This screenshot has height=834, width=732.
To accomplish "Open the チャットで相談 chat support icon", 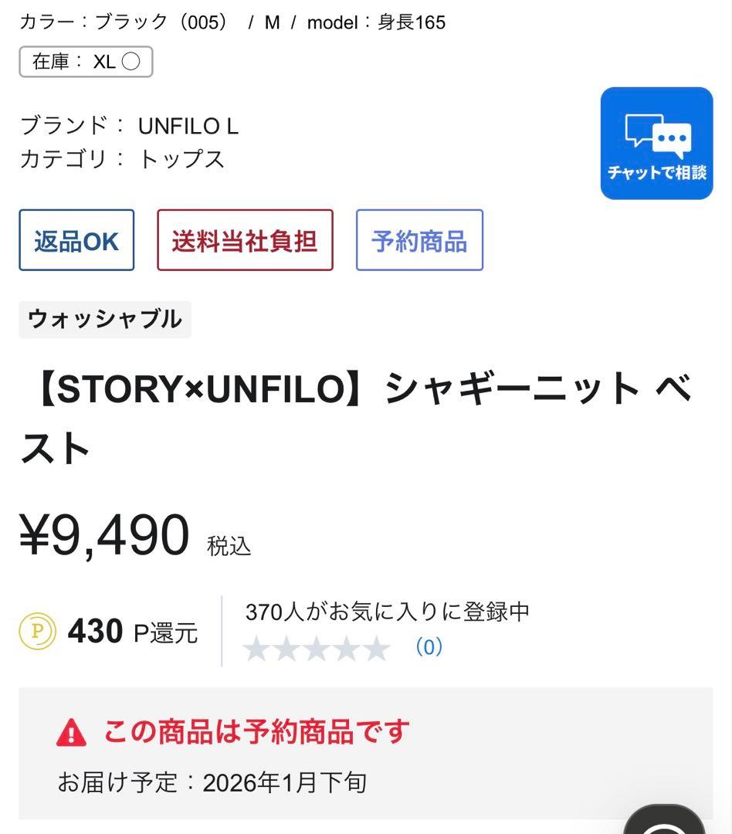I will (x=656, y=144).
